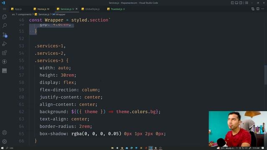
Task: Click theme.colors.bg in the background line
Action: pos(136,112)
